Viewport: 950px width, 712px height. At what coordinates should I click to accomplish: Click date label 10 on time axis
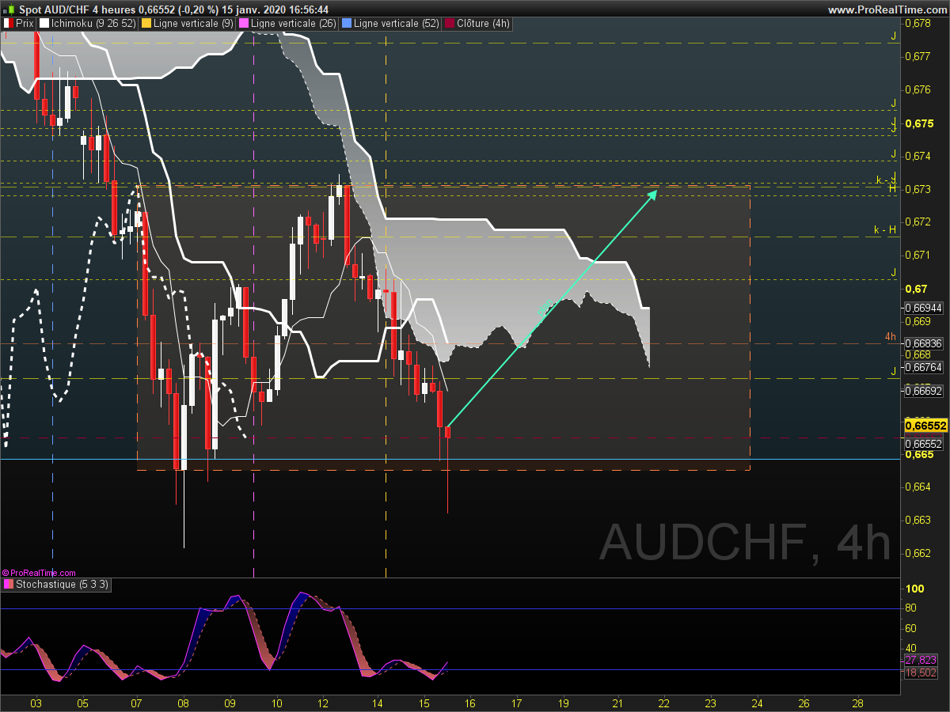coord(277,703)
